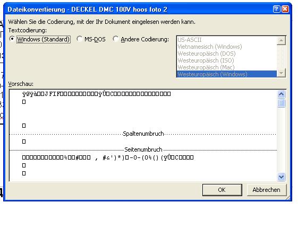Image resolution: width=306 pixels, height=229 pixels.
Task: Click the help question mark icon
Action: tap(276, 9)
